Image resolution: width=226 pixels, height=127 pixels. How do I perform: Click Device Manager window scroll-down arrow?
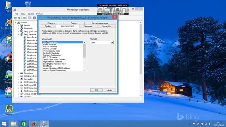tap(141, 96)
